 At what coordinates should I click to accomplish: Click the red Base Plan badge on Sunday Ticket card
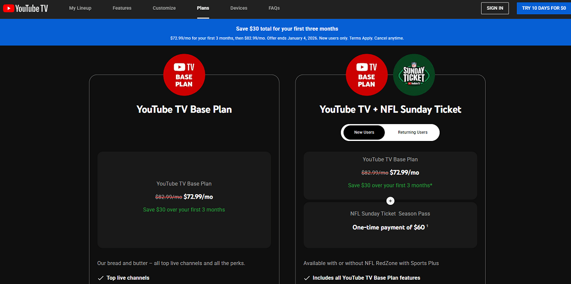click(367, 75)
